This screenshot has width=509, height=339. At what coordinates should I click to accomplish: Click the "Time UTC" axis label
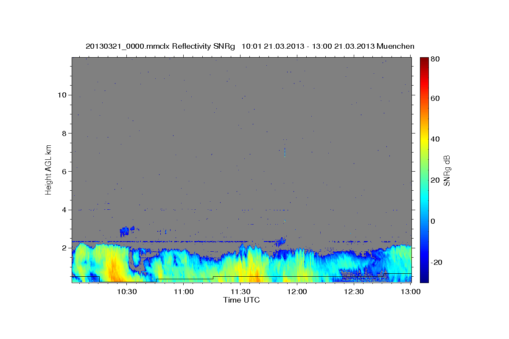[x=241, y=300]
